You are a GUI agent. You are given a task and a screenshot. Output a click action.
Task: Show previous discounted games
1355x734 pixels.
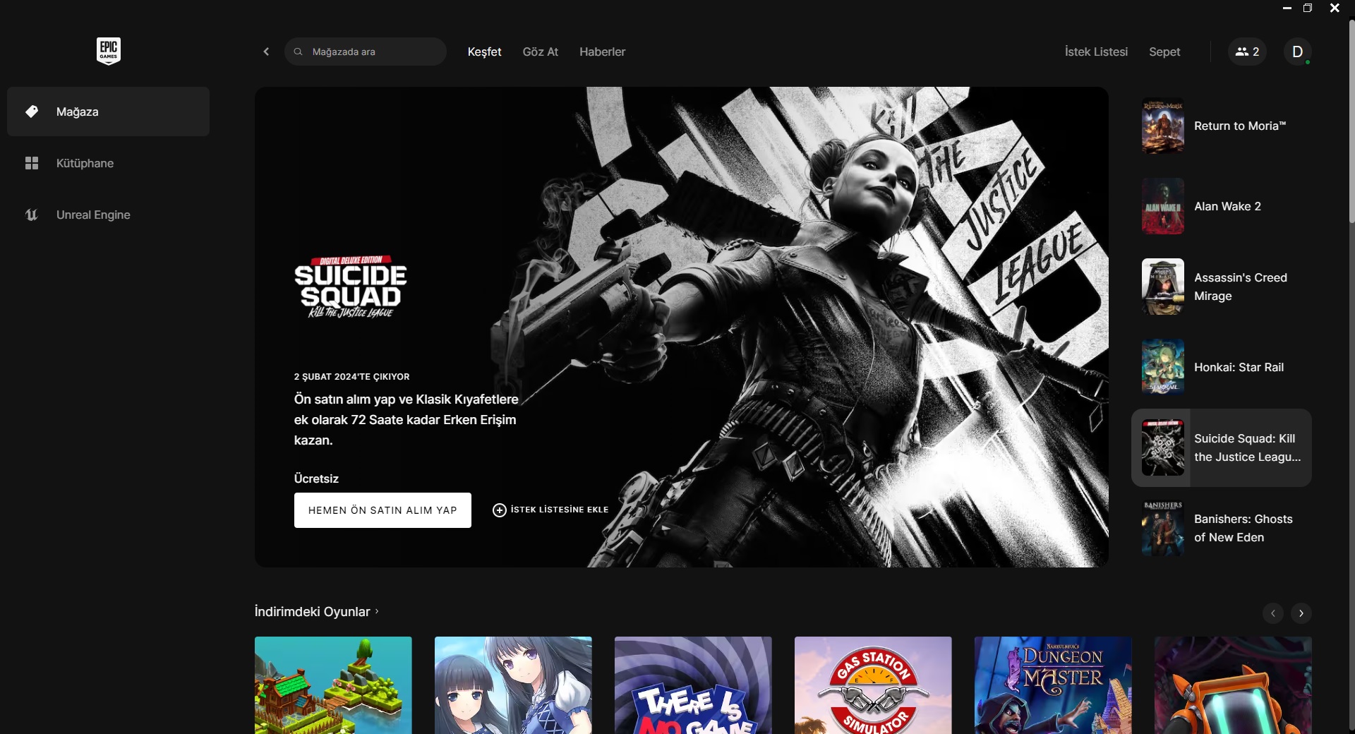click(1273, 613)
